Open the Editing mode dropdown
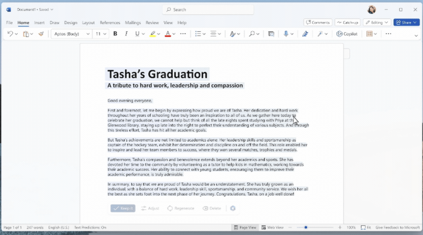The height and width of the screenshot is (235, 423). tap(377, 22)
